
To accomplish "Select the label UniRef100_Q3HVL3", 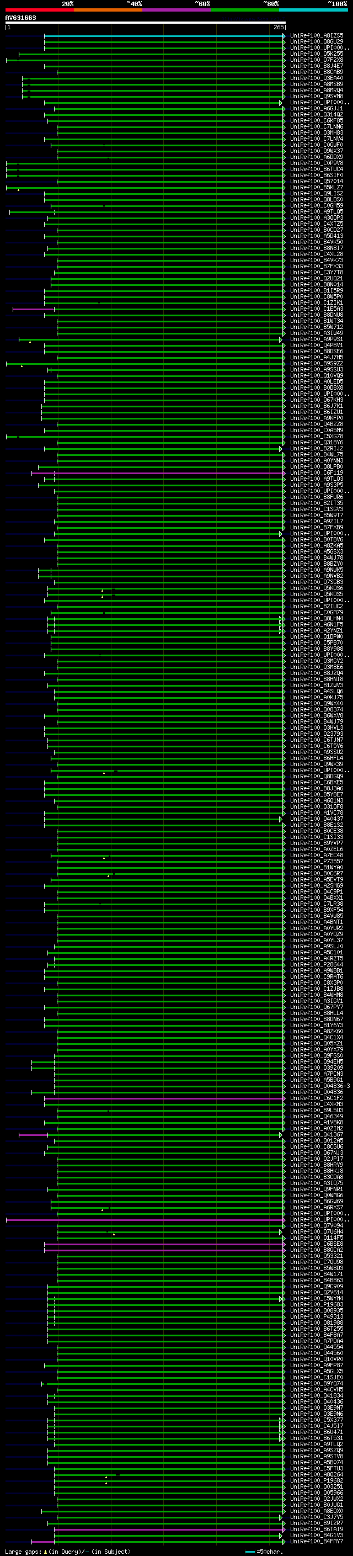I will [317, 728].
